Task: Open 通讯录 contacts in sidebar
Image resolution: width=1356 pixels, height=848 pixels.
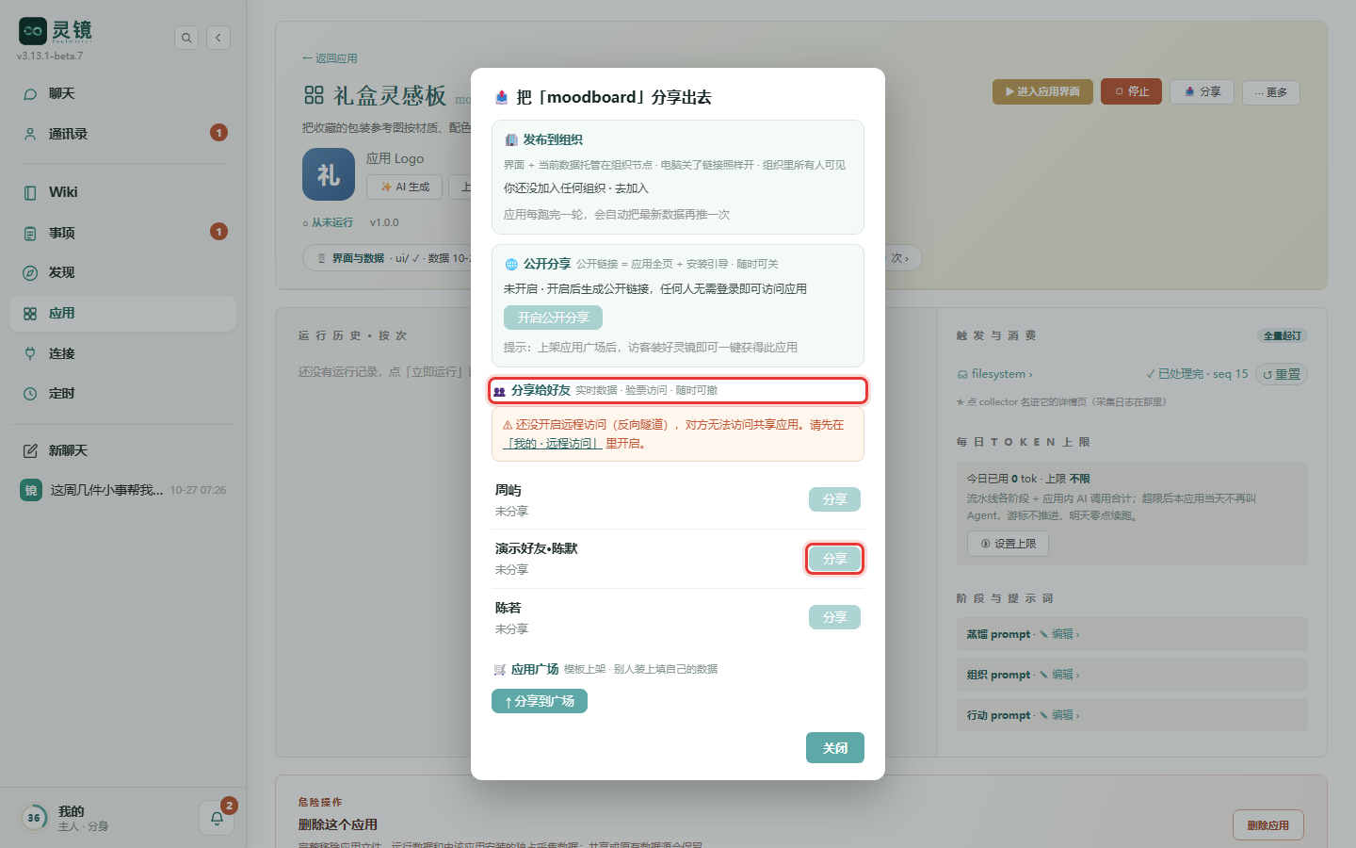Action: [122, 134]
